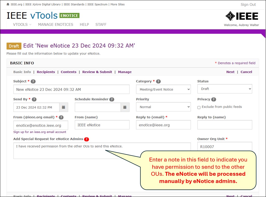Click into the Subject field
Image resolution: width=266 pixels, height=197 pixels.
pyautogui.click(x=71, y=89)
